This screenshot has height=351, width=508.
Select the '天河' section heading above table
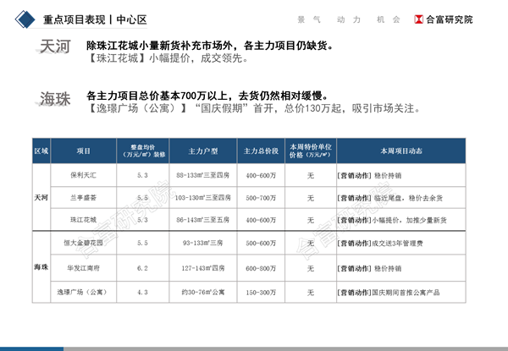tap(55, 47)
